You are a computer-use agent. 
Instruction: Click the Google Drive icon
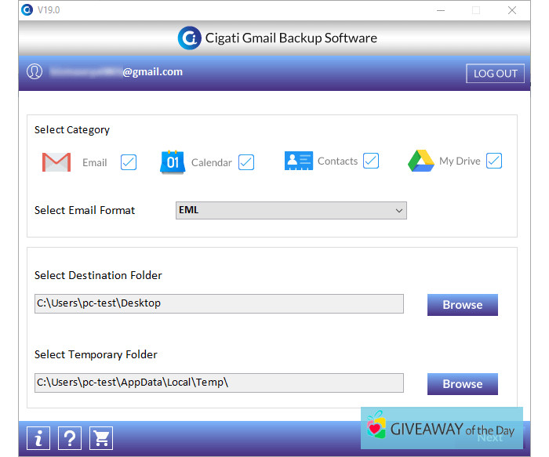coord(421,161)
